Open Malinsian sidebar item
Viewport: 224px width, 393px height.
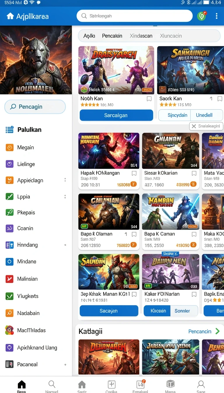click(x=27, y=279)
